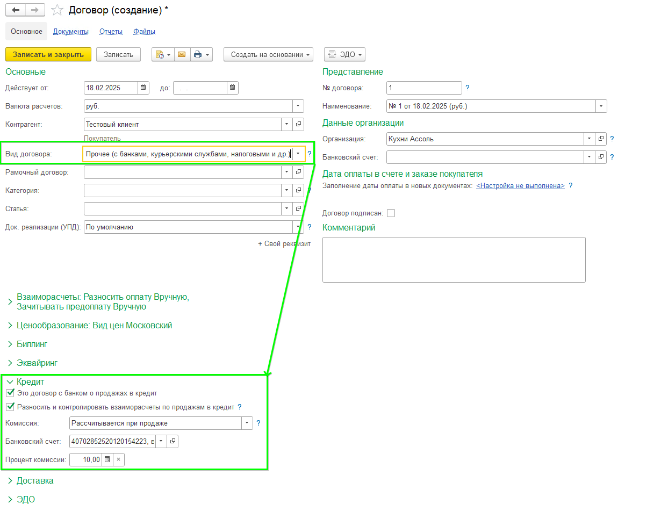The width and height of the screenshot is (661, 511).
Task: Switch to the 'Документы' tab
Action: [x=70, y=32]
